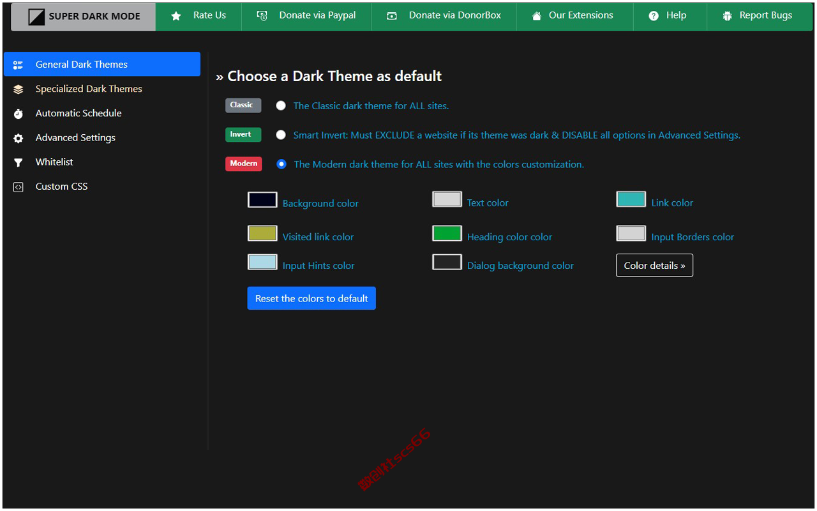The height and width of the screenshot is (511, 817).
Task: Click the green Invert badge
Action: (x=243, y=135)
